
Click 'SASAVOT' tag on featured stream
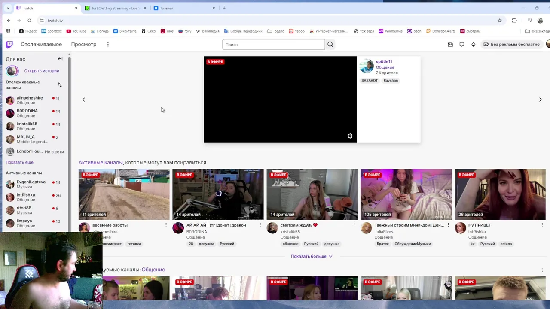(x=370, y=80)
